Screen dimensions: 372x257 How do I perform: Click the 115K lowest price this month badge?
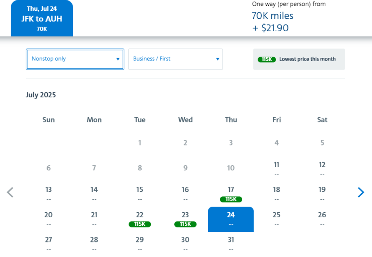[267, 59]
